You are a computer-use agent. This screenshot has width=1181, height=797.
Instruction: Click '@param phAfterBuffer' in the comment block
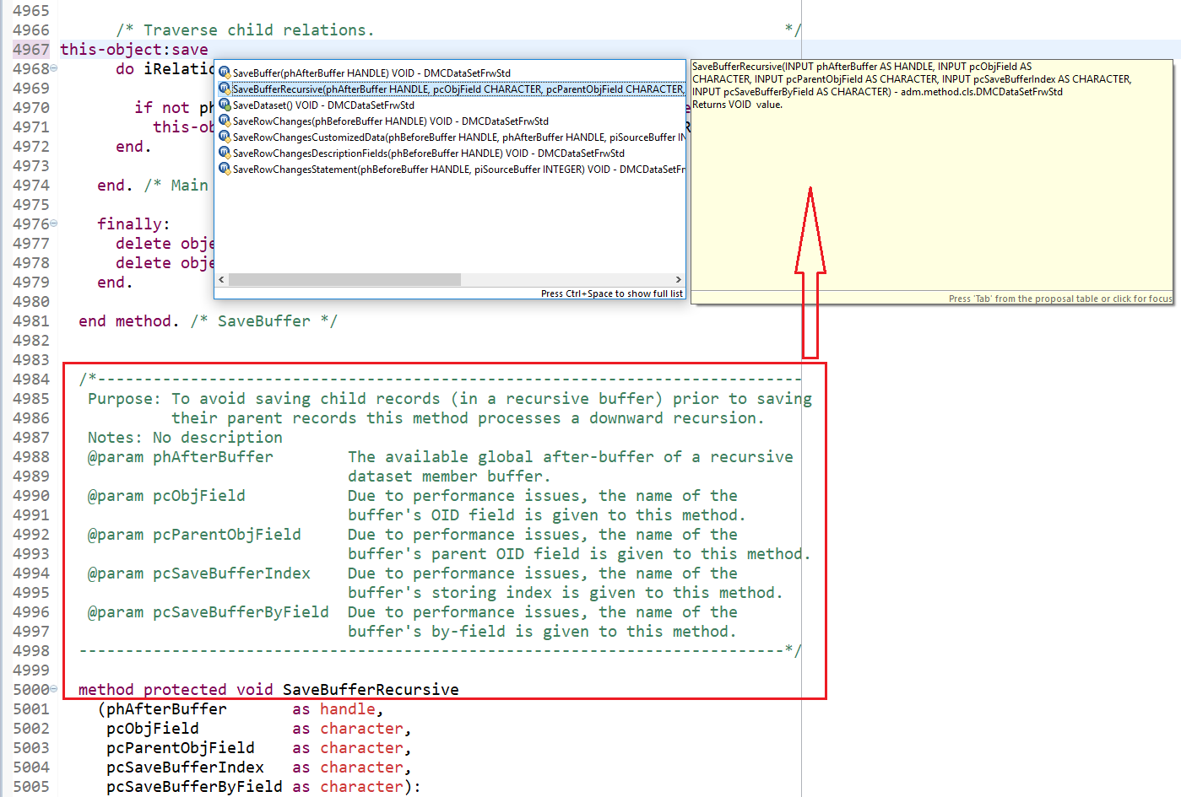click(x=181, y=457)
